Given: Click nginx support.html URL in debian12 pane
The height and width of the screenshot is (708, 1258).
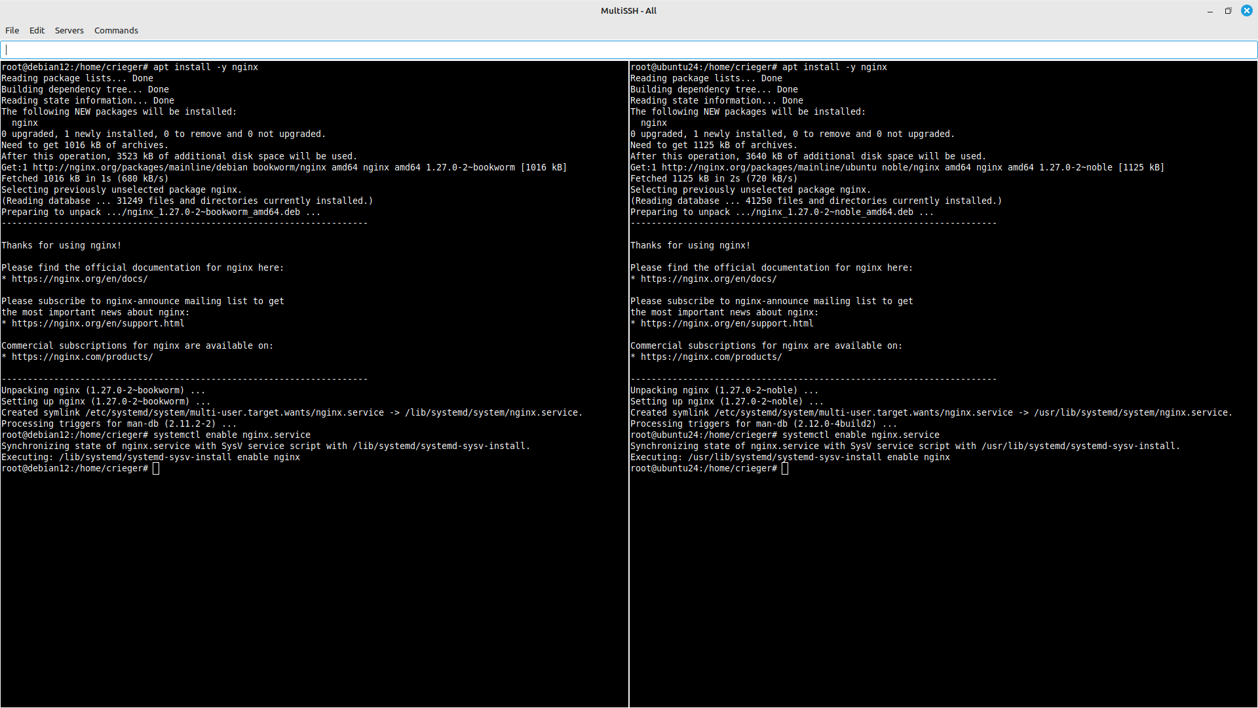Looking at the screenshot, I should (98, 323).
